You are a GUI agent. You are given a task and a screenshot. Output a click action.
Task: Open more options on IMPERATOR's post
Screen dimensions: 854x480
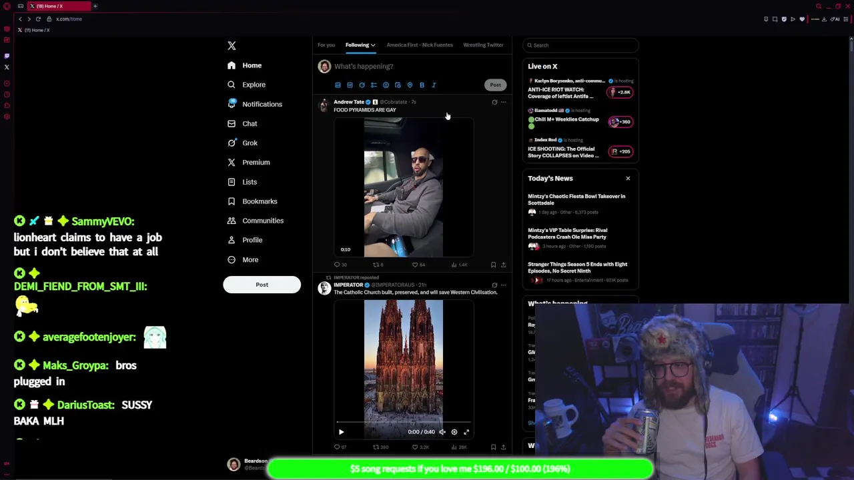tap(504, 285)
